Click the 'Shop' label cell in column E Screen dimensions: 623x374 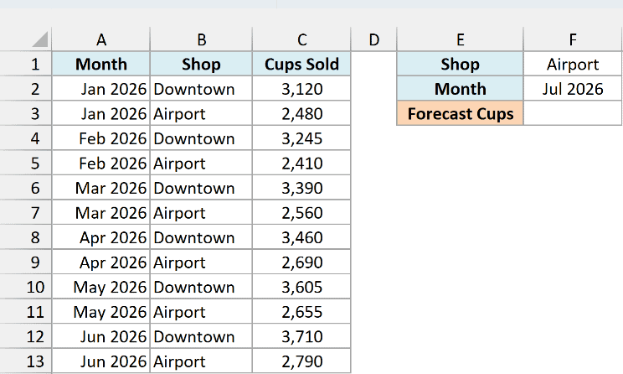(460, 64)
